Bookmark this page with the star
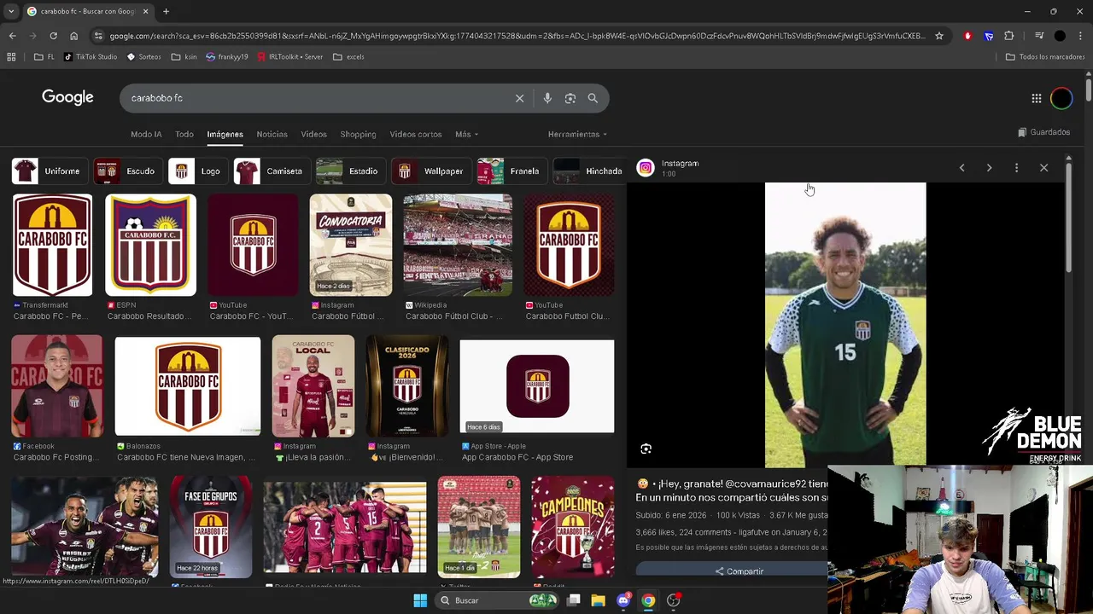 (x=939, y=36)
